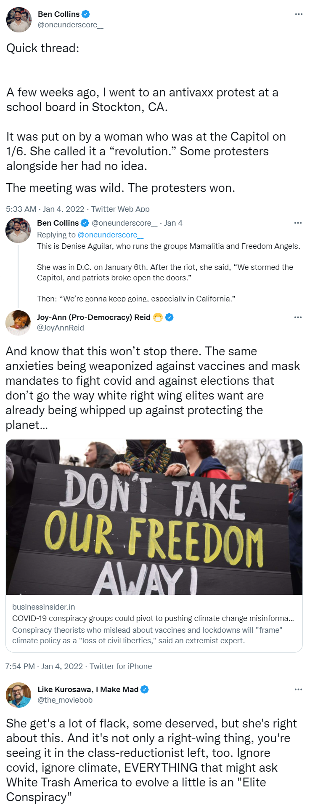Open the businessinsider.in article card headline

tap(153, 618)
